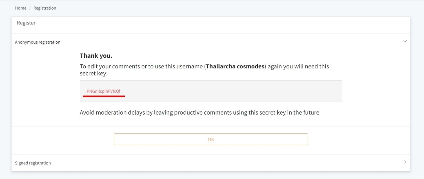This screenshot has height=179, width=424.
Task: Click the Anonymous registration section header
Action: (38, 42)
